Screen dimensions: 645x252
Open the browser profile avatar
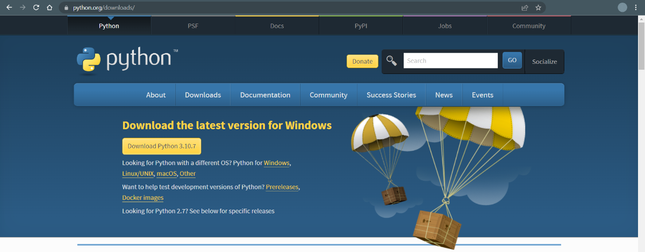point(622,8)
